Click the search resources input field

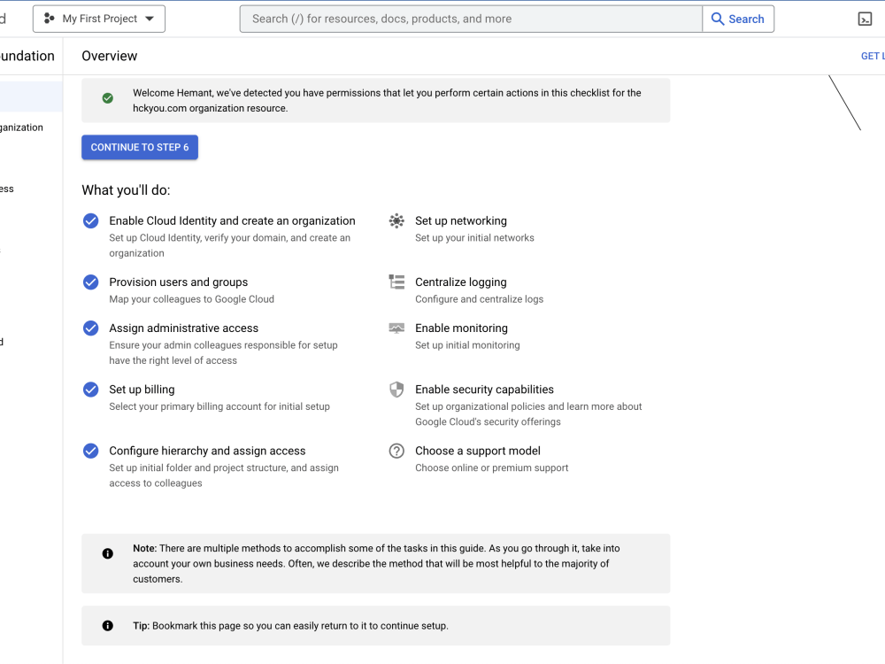(x=469, y=18)
